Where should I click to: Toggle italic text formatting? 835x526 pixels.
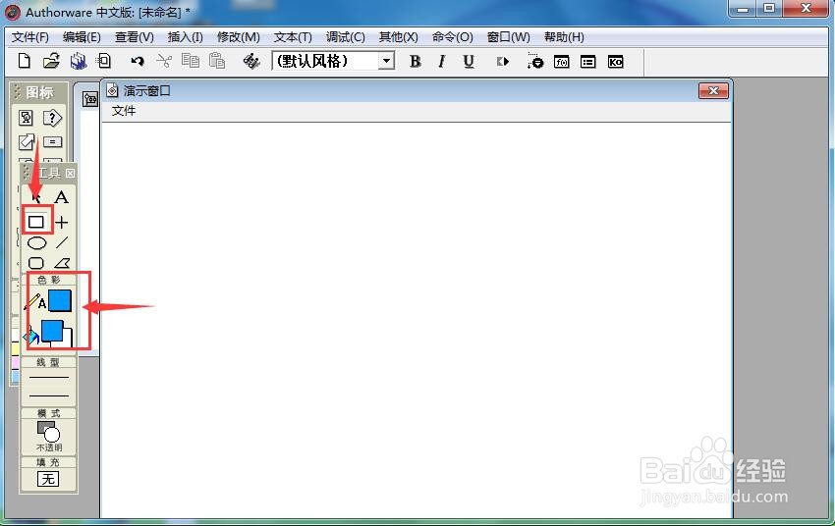pyautogui.click(x=441, y=62)
